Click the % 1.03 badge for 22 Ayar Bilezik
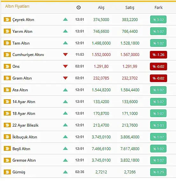This screenshot has height=181, width=176. (158, 125)
